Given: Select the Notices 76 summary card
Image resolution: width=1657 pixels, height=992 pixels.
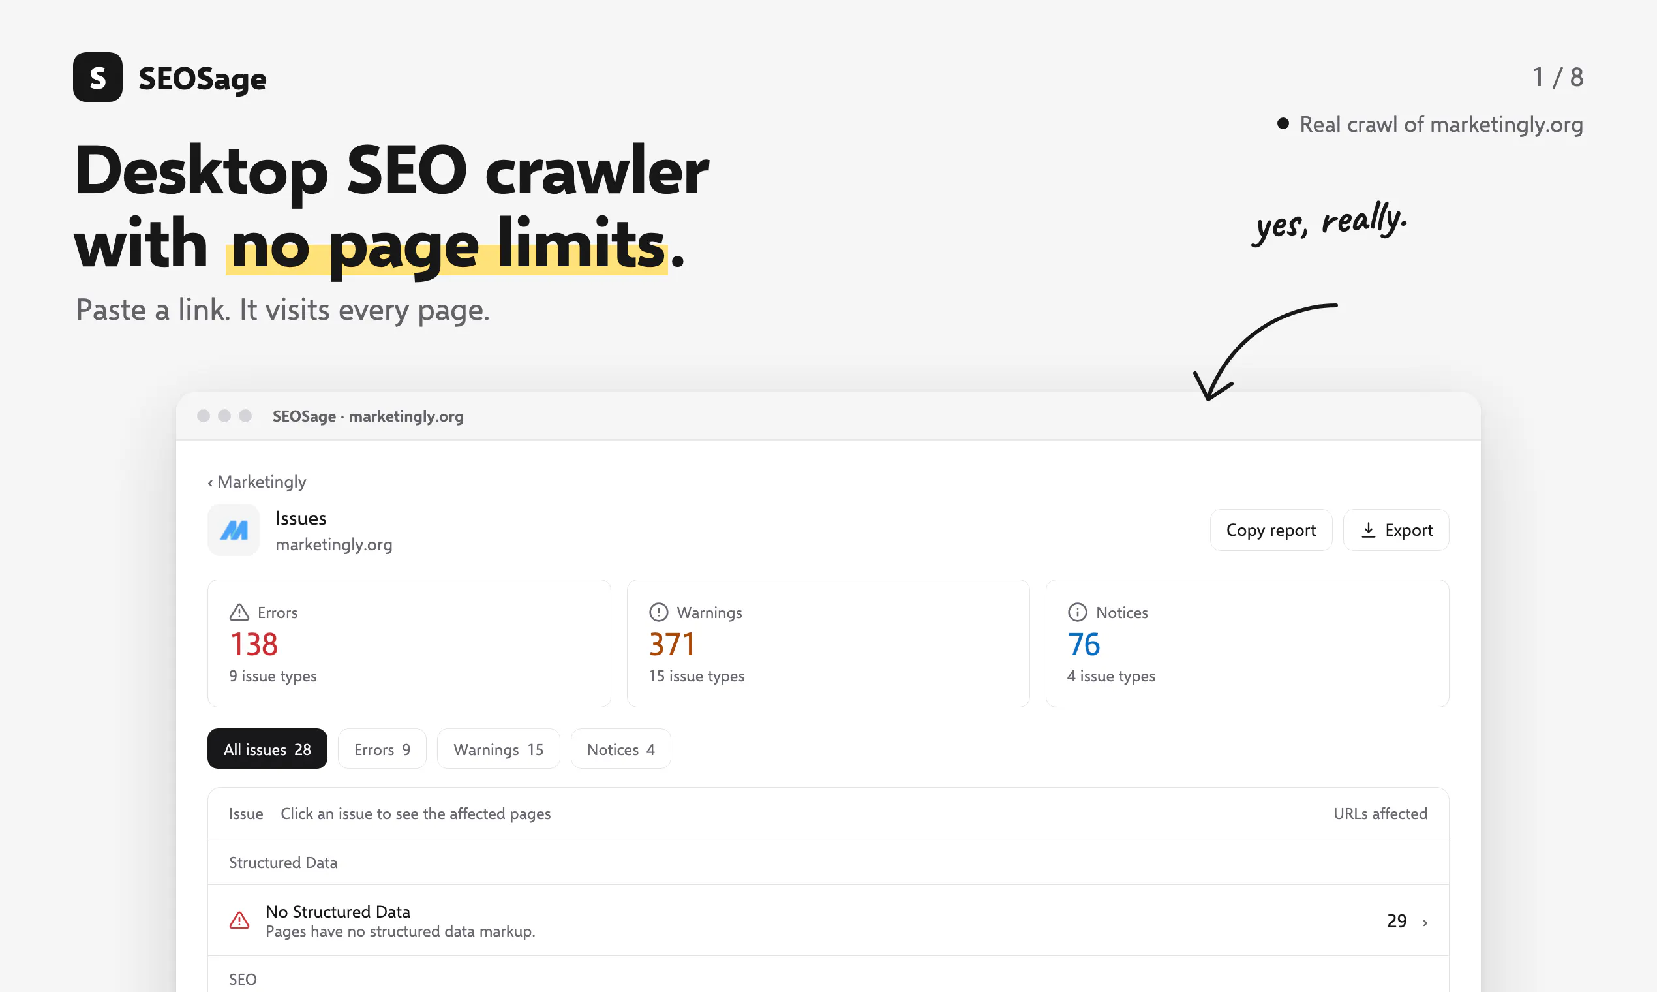Looking at the screenshot, I should point(1247,643).
